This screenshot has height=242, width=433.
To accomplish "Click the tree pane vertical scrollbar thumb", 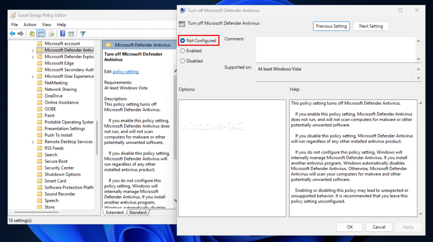I will pos(97,137).
